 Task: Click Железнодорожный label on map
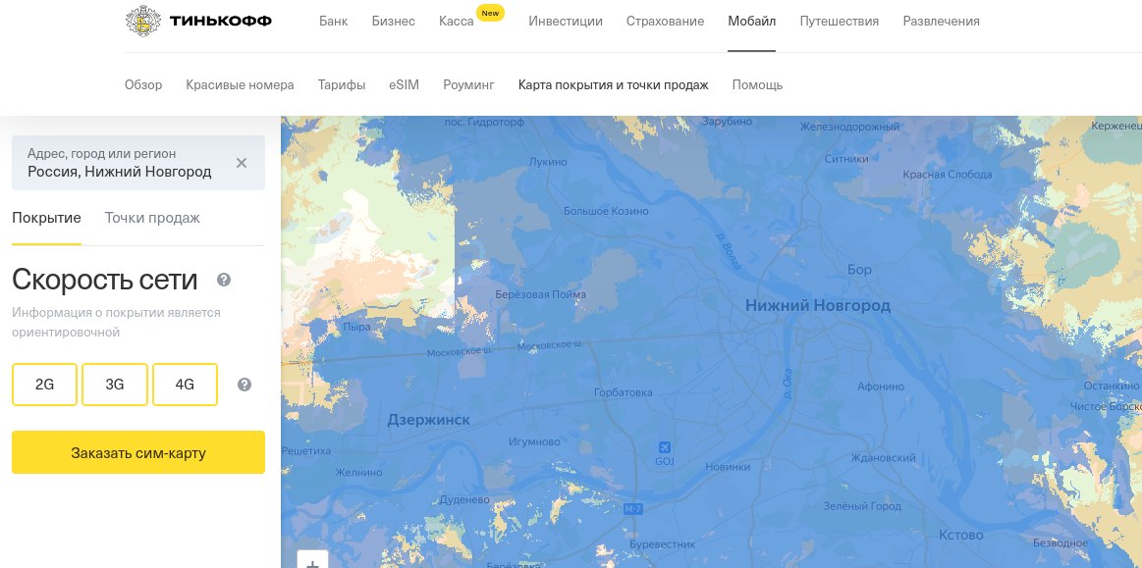coord(850,127)
